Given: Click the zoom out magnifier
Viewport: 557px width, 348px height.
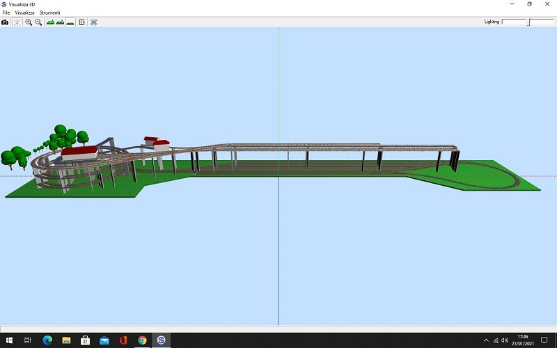Looking at the screenshot, I should [x=38, y=22].
